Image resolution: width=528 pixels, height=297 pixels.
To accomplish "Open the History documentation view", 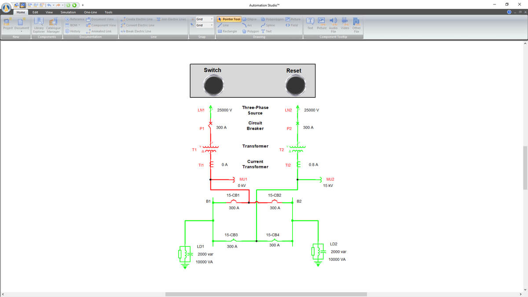I will pyautogui.click(x=73, y=31).
